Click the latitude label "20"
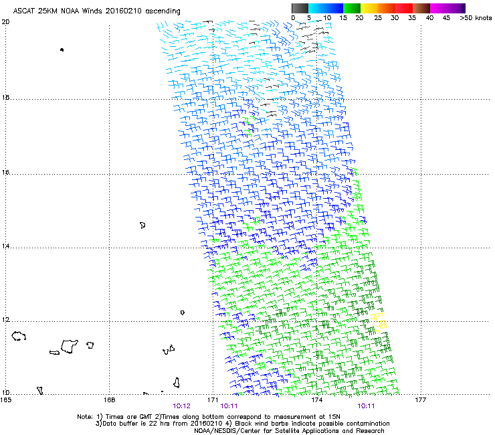 tap(5, 22)
